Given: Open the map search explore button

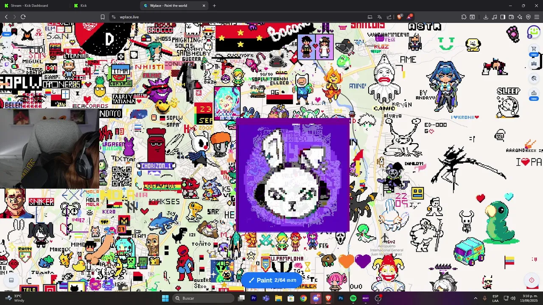Looking at the screenshot, I should 534,78.
